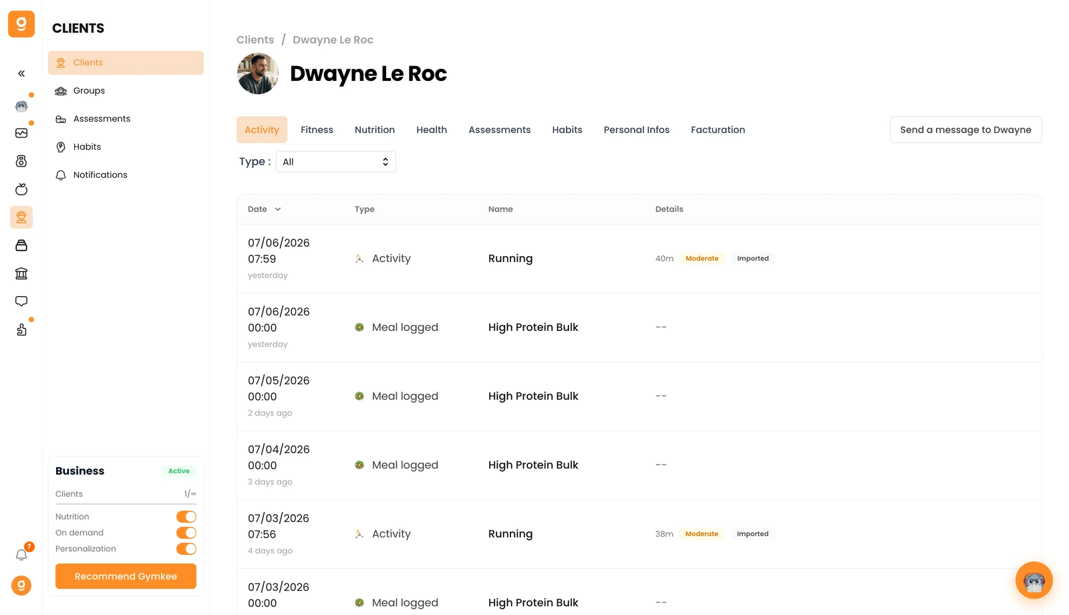Click the Recommend Gymkee button
Screen dimensions: 1069x615
pyautogui.click(x=126, y=576)
